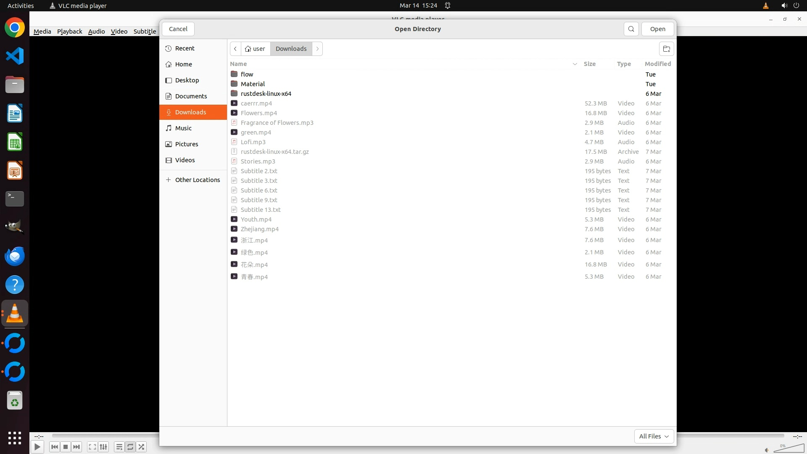The width and height of the screenshot is (807, 454).
Task: Click the Stop playback button
Action: point(66,447)
